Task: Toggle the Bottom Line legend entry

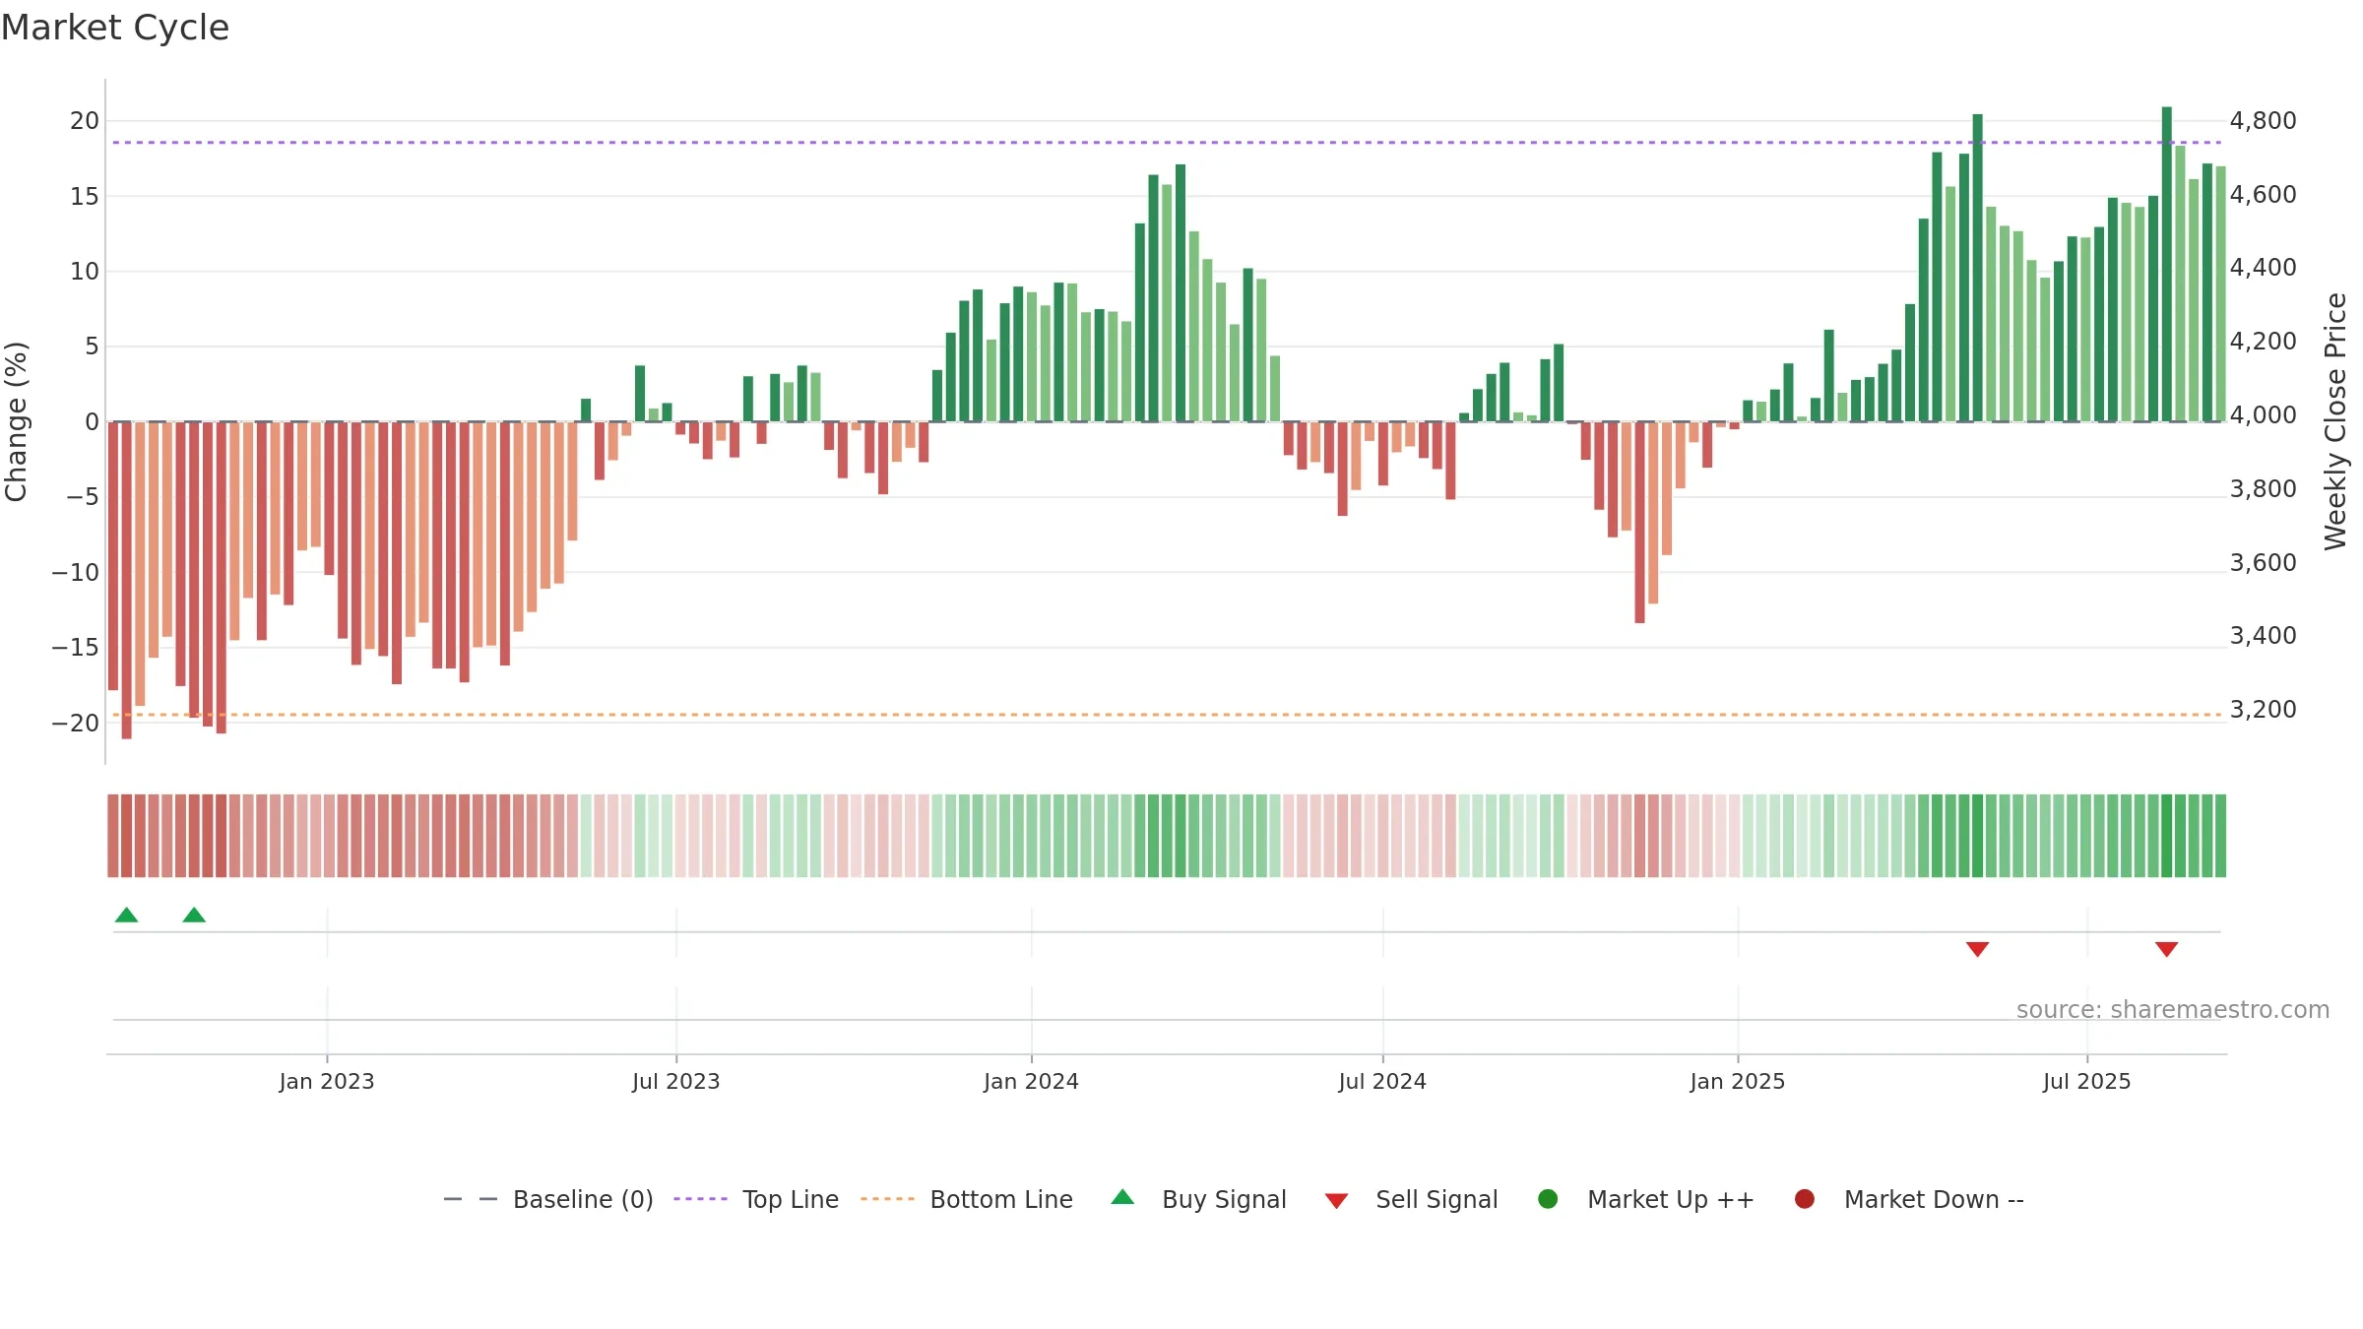Action: point(967,1199)
